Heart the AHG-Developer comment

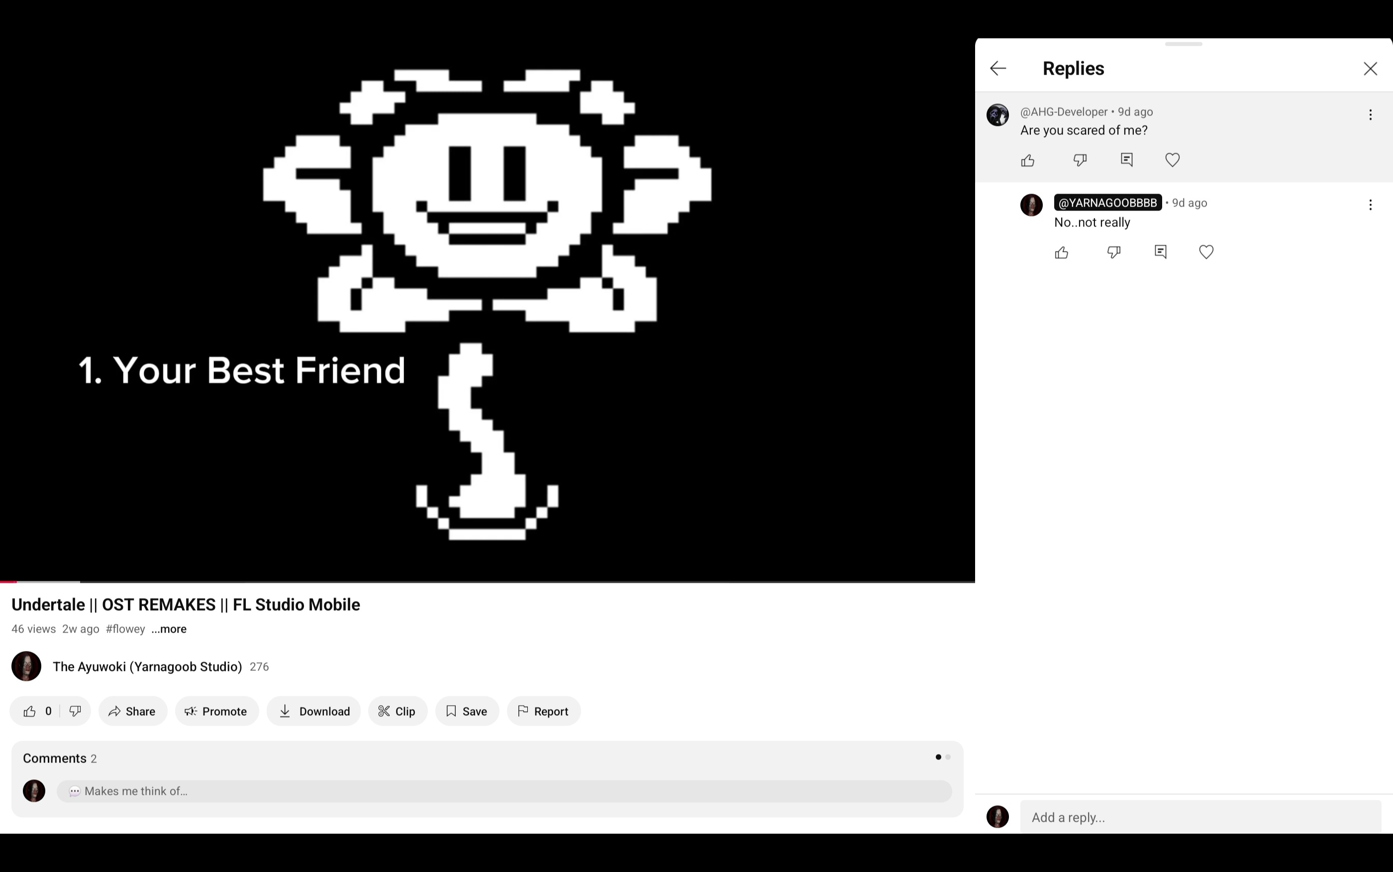point(1172,160)
